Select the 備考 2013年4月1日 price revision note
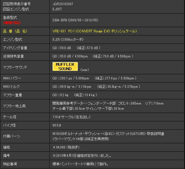 [x=82, y=155]
